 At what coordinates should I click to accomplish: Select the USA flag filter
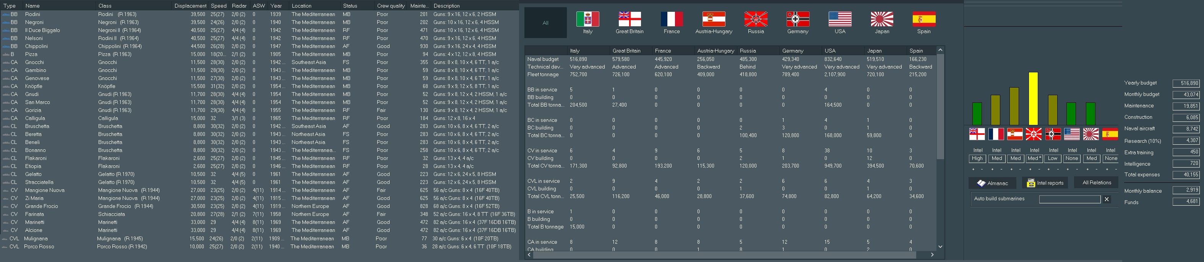(840, 19)
